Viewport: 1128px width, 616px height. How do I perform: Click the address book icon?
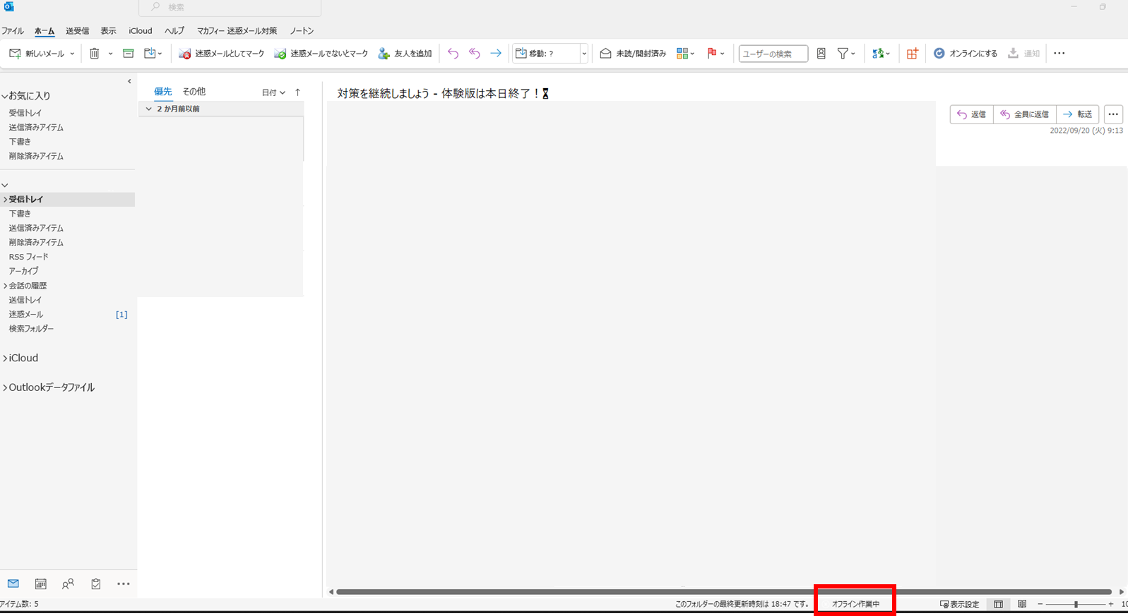tap(821, 54)
